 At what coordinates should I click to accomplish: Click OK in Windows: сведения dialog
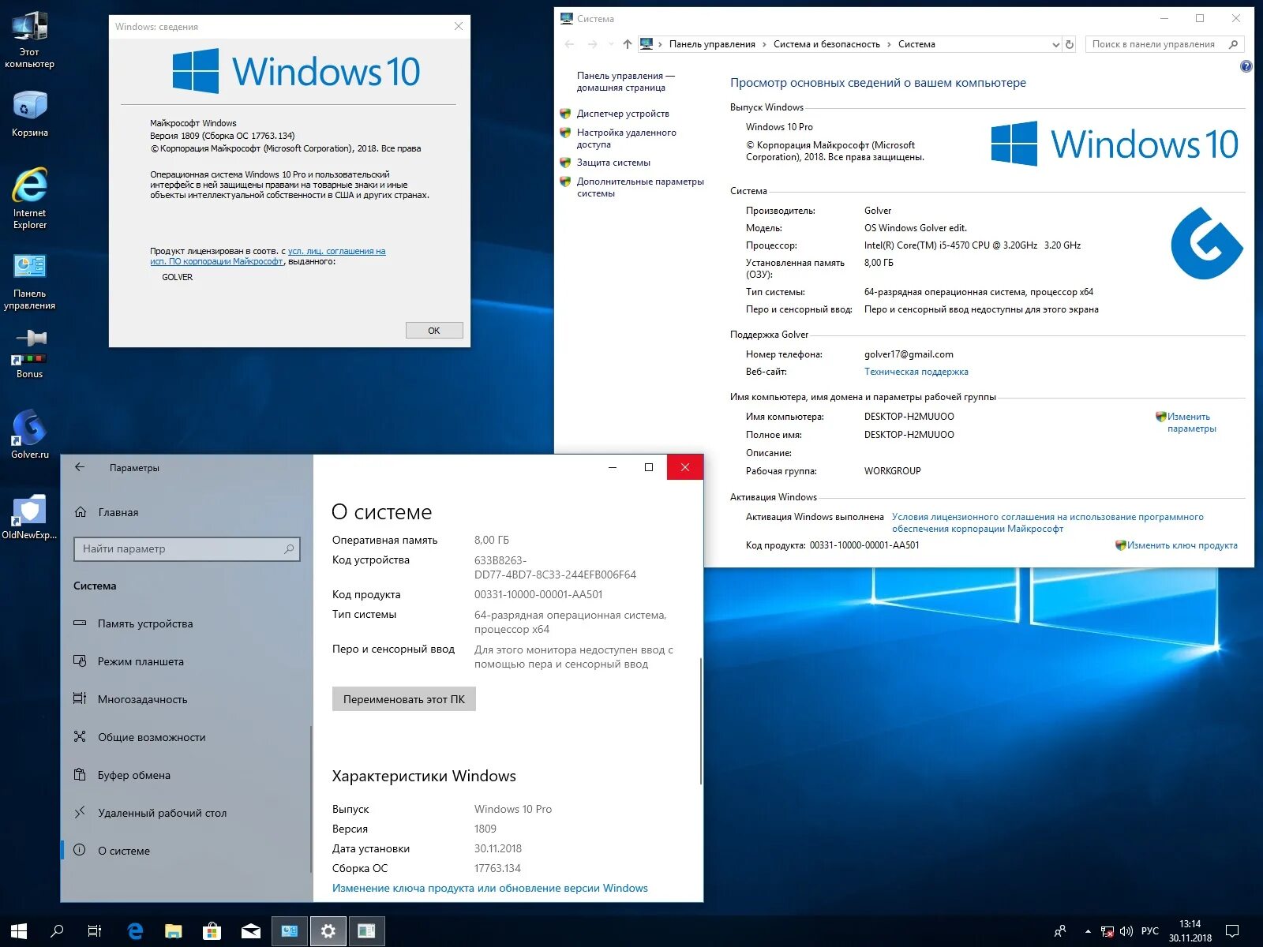[x=434, y=331]
